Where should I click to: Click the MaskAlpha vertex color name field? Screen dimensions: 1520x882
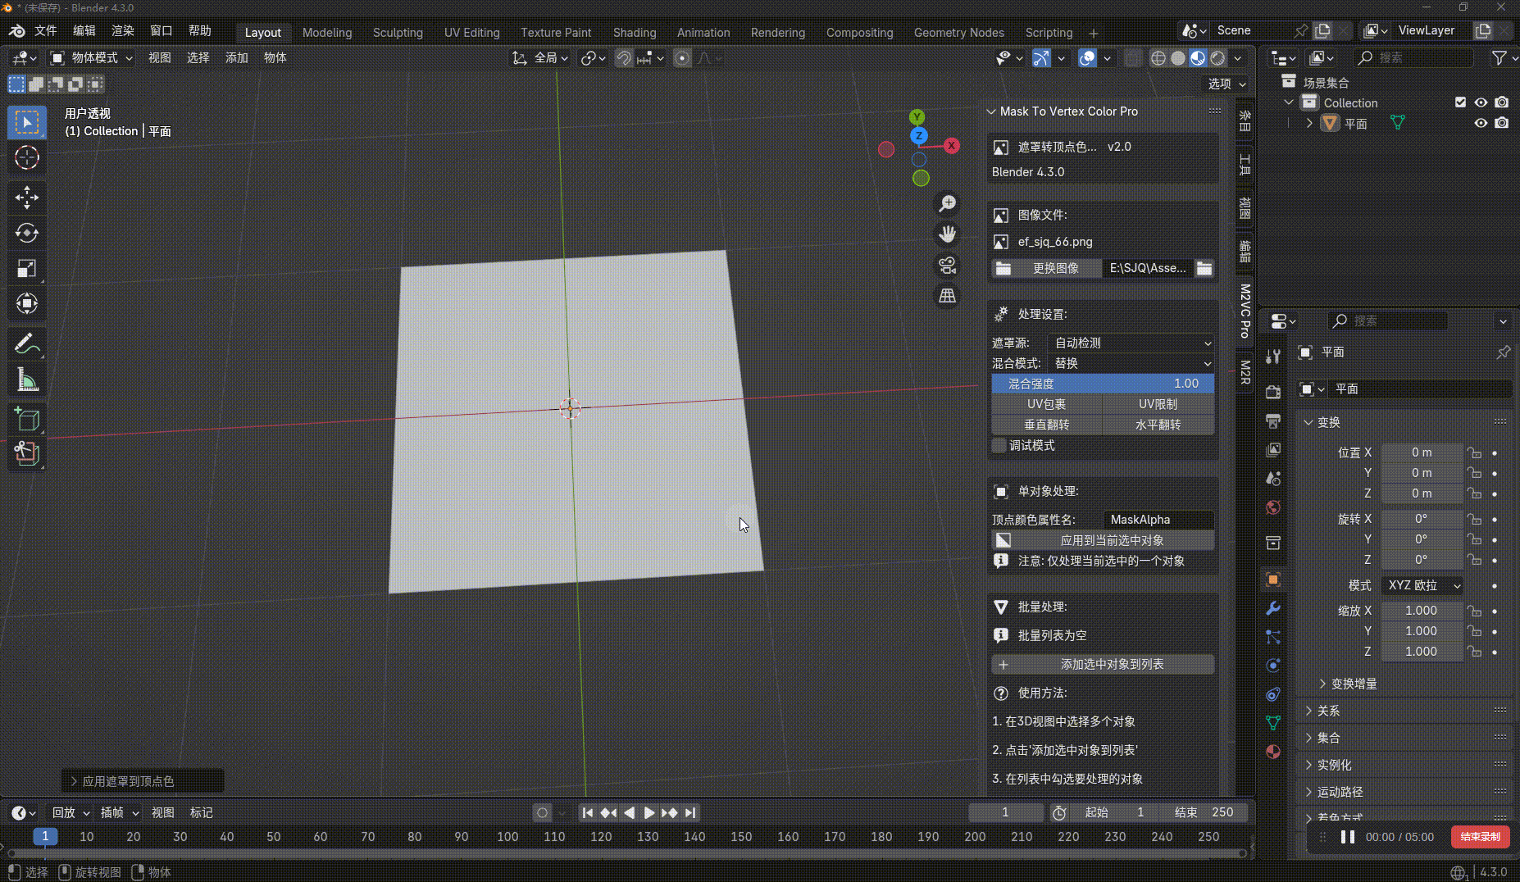(1157, 520)
